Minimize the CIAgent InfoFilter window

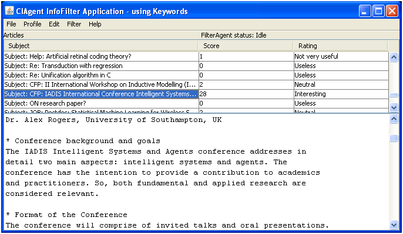tap(365, 11)
